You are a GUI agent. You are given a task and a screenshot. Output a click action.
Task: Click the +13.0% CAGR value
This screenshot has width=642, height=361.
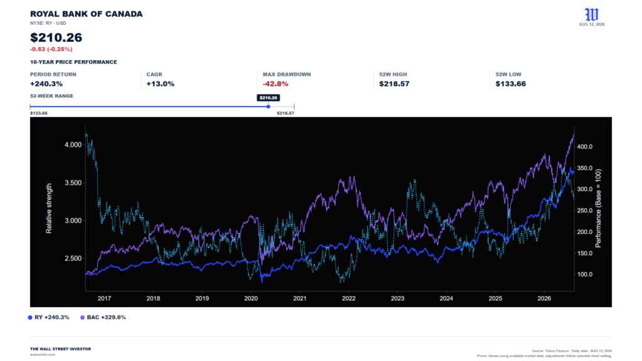click(x=160, y=84)
